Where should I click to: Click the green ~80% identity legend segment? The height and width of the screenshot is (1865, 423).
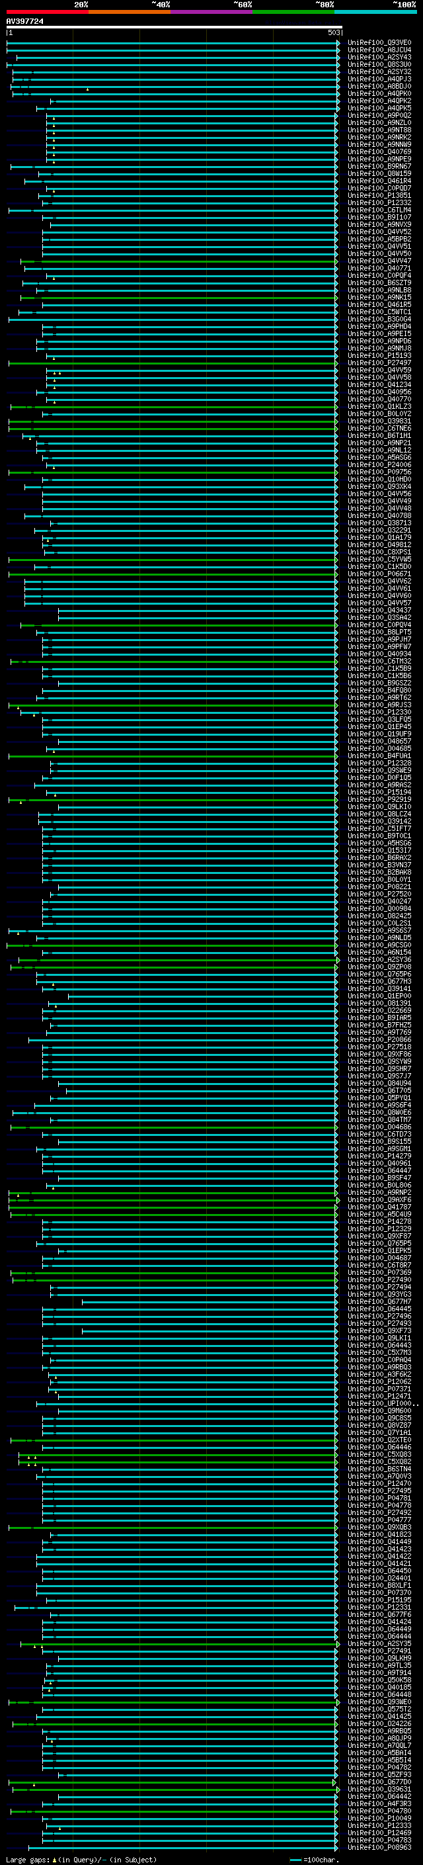293,13
